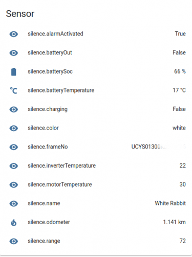Click the eye icon beside silence.inverterTemperature

coord(14,166)
